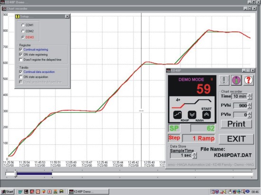This screenshot has height=195, width=261.
Task: Click the green SP button
Action: tap(174, 128)
